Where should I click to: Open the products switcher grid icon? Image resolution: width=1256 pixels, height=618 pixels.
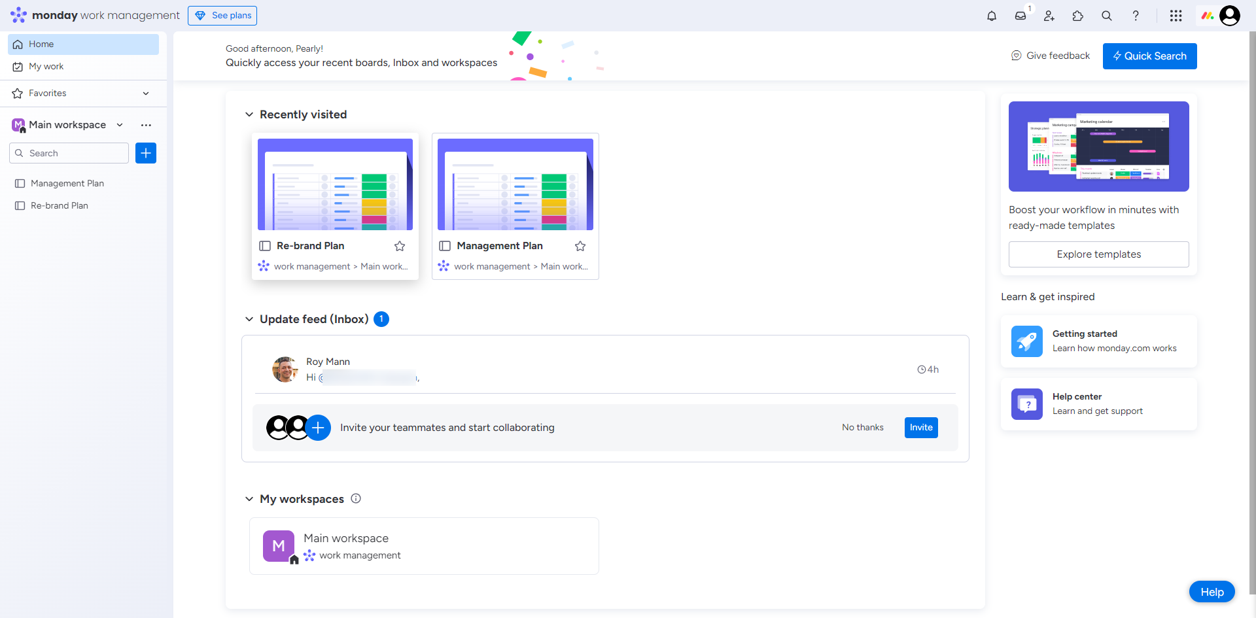point(1176,16)
